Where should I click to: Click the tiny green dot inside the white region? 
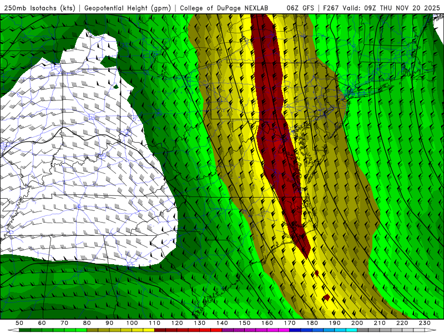[115, 87]
